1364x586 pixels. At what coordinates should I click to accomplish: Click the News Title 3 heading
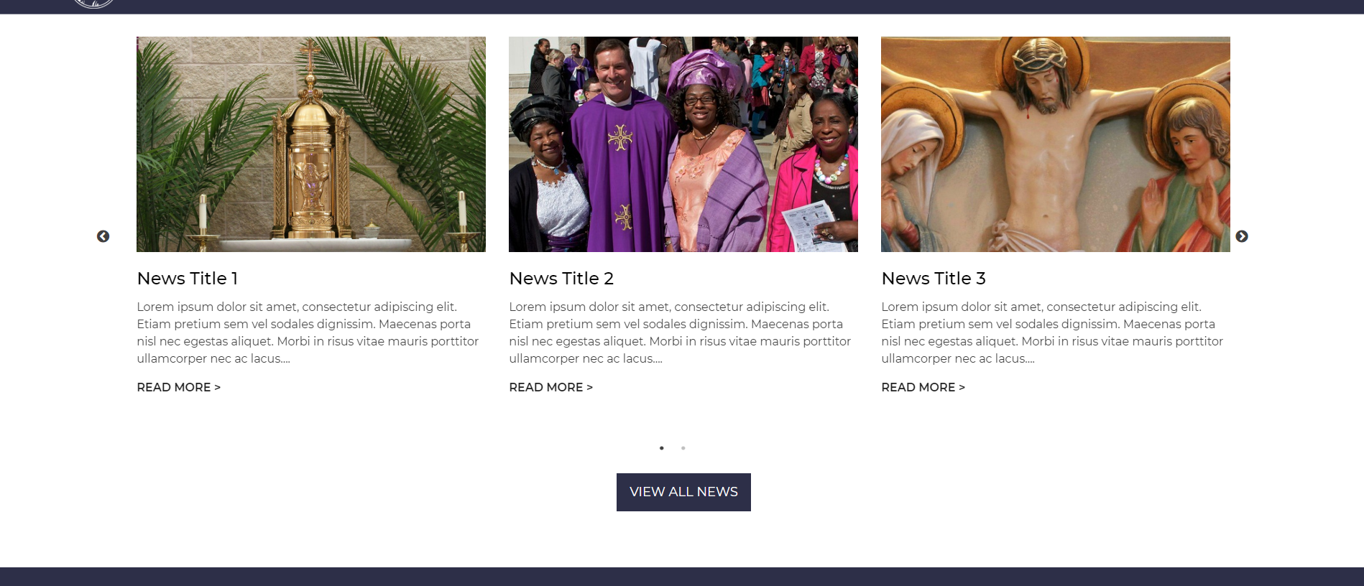coord(934,278)
